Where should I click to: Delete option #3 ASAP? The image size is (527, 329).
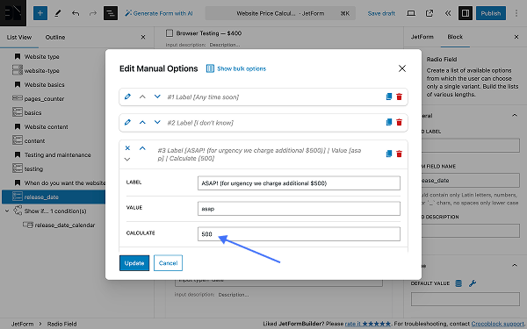(x=400, y=154)
